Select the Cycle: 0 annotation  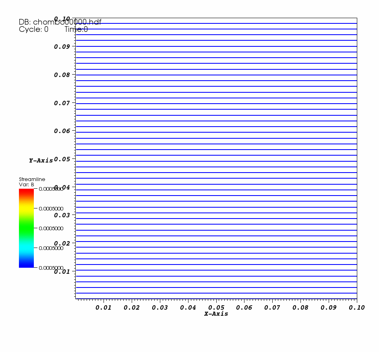pyautogui.click(x=33, y=29)
